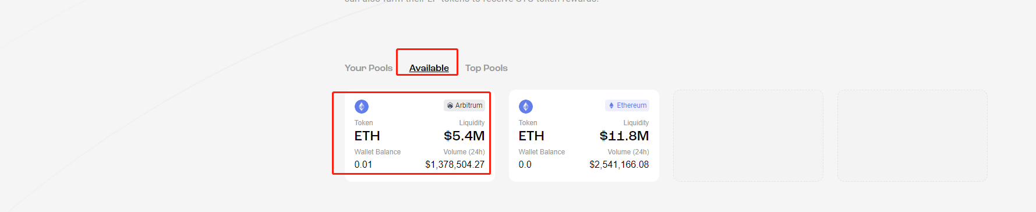Click wallet balance 0.0 in Ethereum card
Image resolution: width=1036 pixels, height=212 pixels.
[525, 164]
